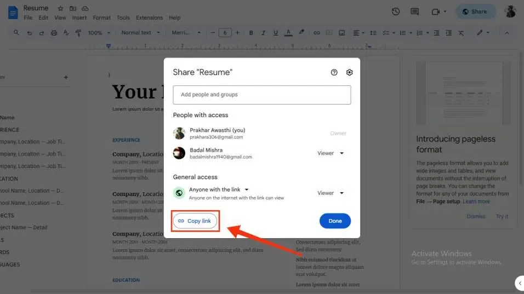Star the Resume document
This screenshot has width=524, height=294.
60,8
